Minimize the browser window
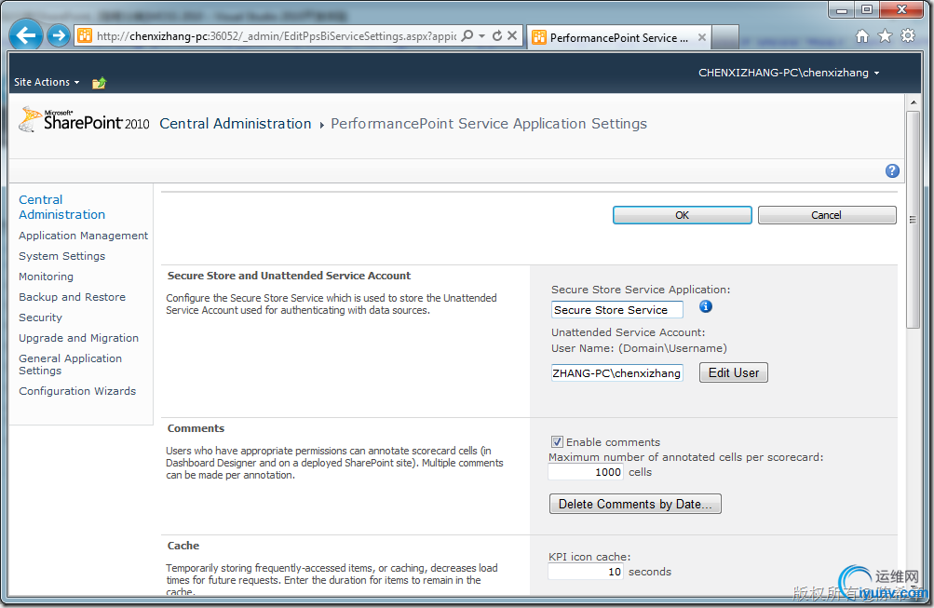 pyautogui.click(x=842, y=9)
